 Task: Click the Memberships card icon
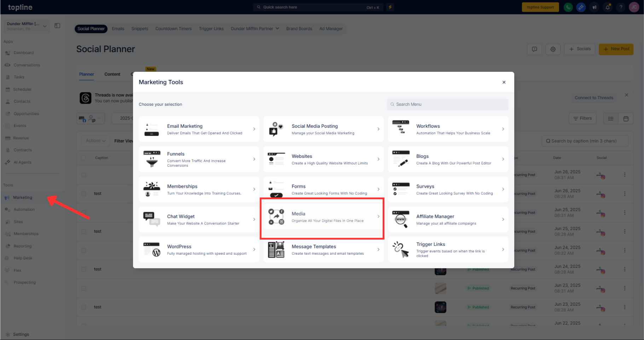tap(152, 189)
